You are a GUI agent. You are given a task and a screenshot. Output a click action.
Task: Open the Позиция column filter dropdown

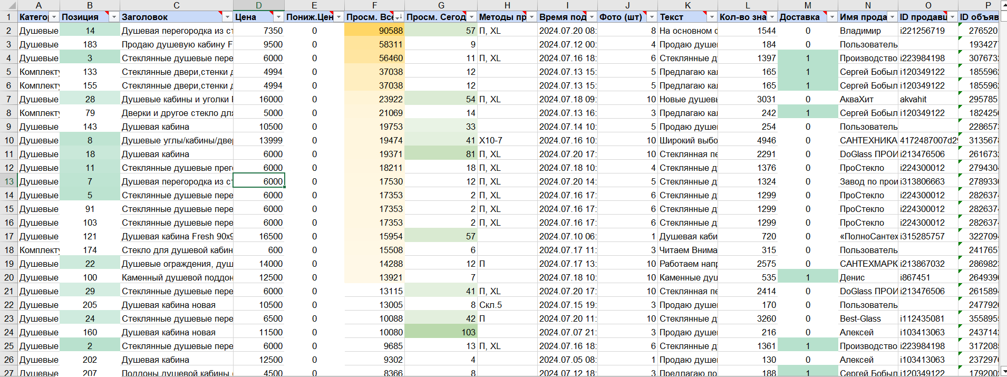[114, 17]
